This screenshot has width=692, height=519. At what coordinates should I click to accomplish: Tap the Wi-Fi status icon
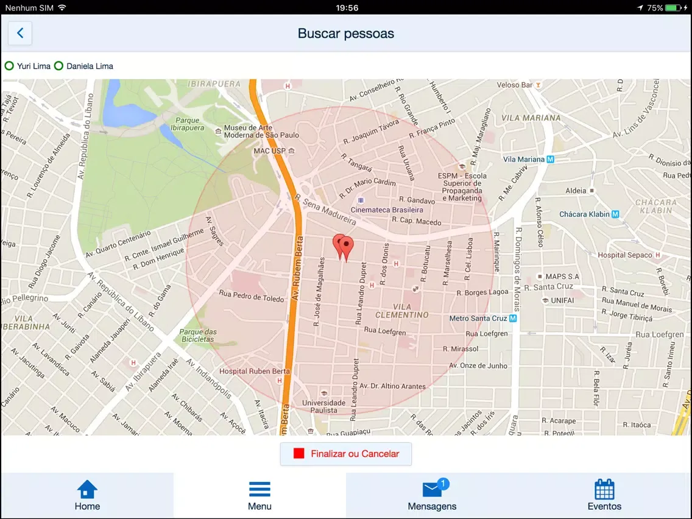62,7
